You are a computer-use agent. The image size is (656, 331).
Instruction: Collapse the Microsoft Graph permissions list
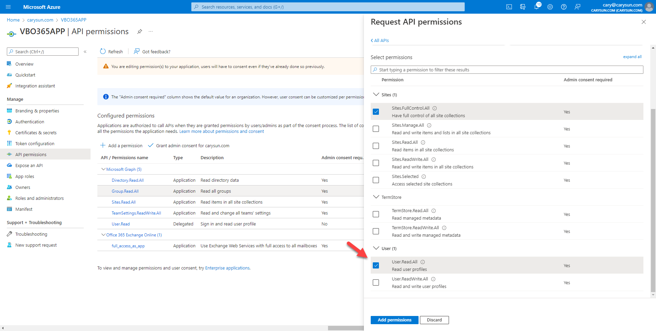coord(103,169)
